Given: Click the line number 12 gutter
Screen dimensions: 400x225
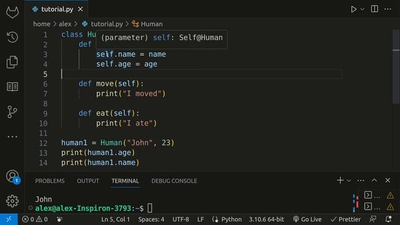Looking at the screenshot, I should coord(43,143).
